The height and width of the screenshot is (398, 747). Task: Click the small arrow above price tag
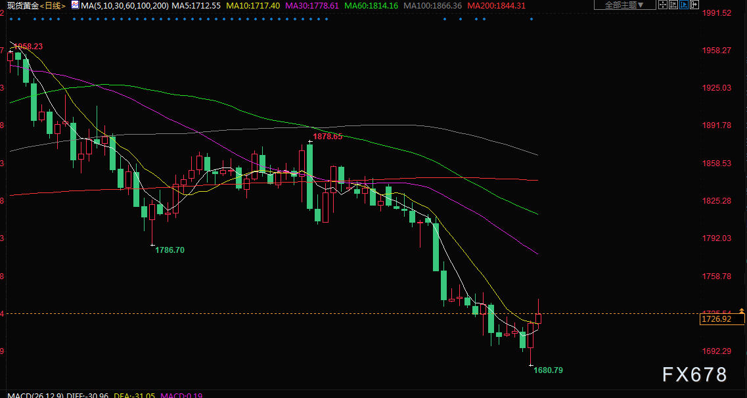[x=741, y=311]
